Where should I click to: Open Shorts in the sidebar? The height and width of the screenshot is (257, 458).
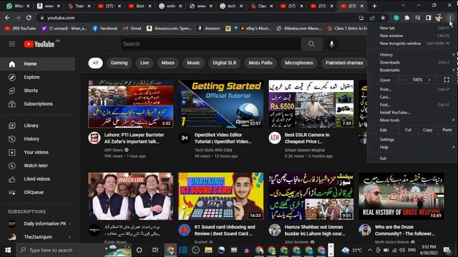pyautogui.click(x=38, y=91)
